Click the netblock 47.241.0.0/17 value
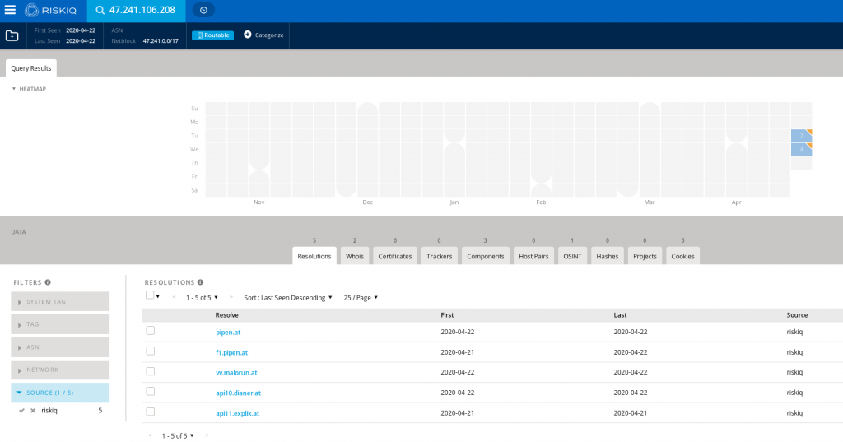This screenshot has width=843, height=442. [x=161, y=41]
